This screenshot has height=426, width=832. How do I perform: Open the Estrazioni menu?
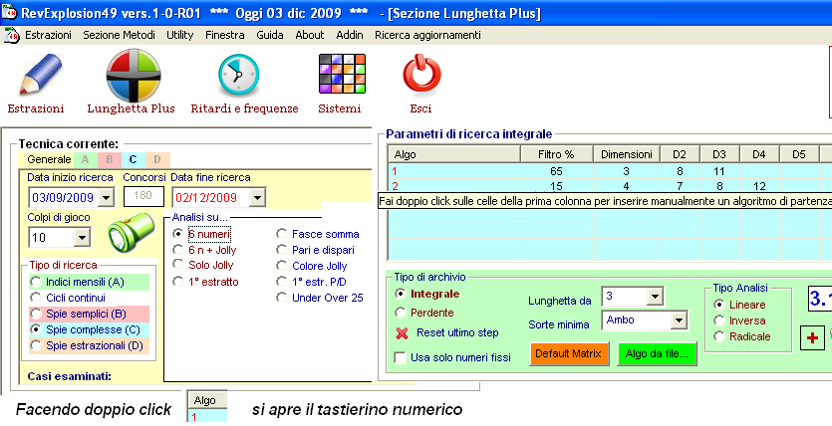[48, 35]
